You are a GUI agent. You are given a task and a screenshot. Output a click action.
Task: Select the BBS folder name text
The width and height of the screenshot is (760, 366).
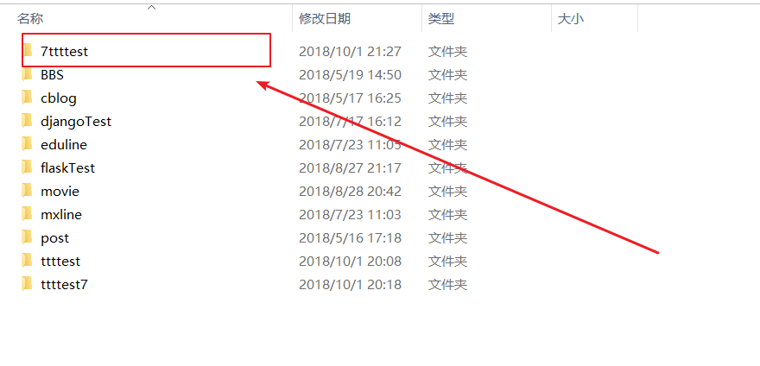pos(53,75)
